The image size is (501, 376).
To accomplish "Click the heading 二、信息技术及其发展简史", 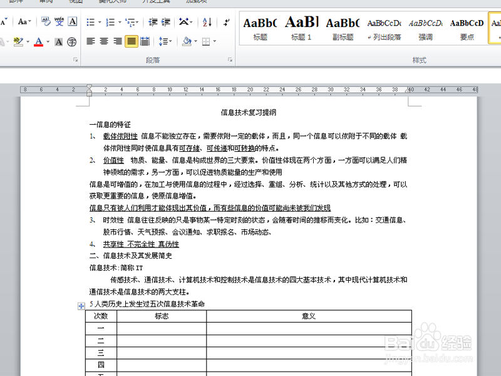I will point(131,256).
